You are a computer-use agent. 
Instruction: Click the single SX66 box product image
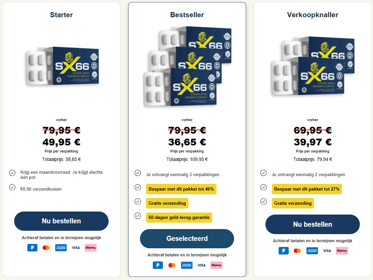point(62,66)
